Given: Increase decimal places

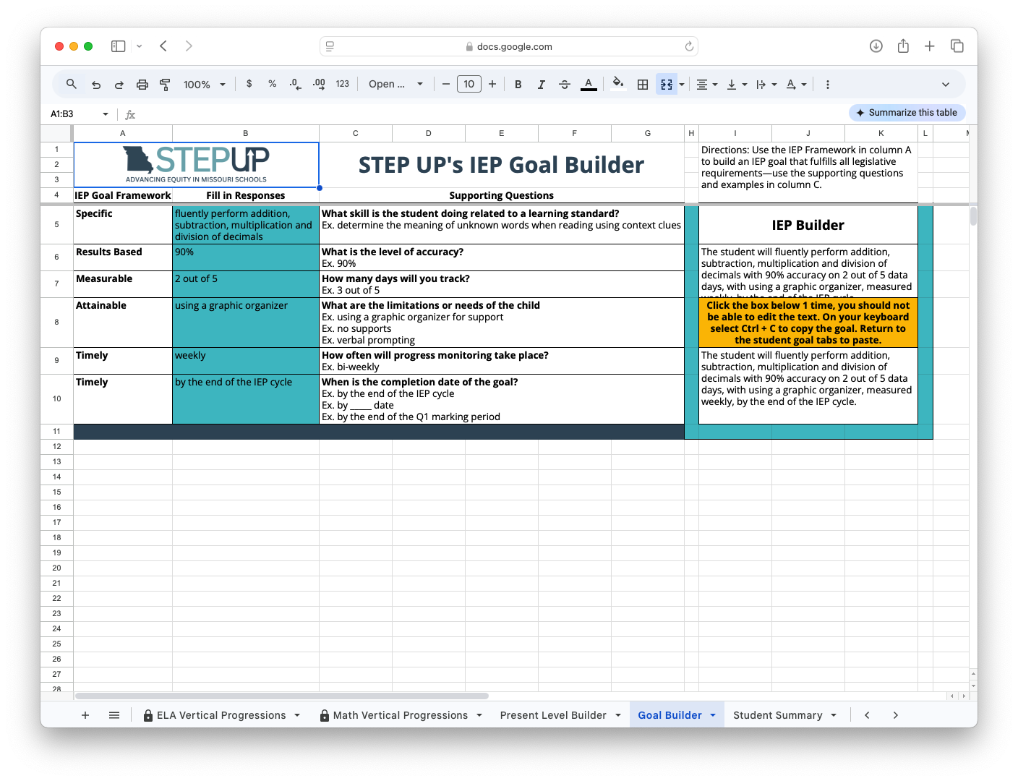Looking at the screenshot, I should [x=319, y=84].
